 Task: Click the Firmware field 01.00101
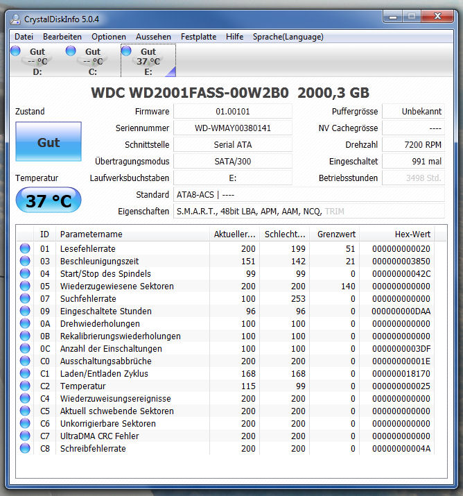pos(233,112)
